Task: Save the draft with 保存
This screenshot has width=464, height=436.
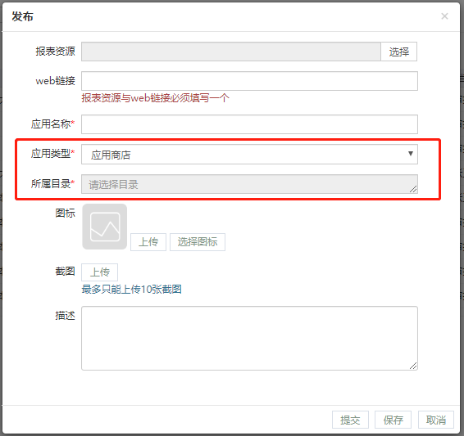Action: 393,420
